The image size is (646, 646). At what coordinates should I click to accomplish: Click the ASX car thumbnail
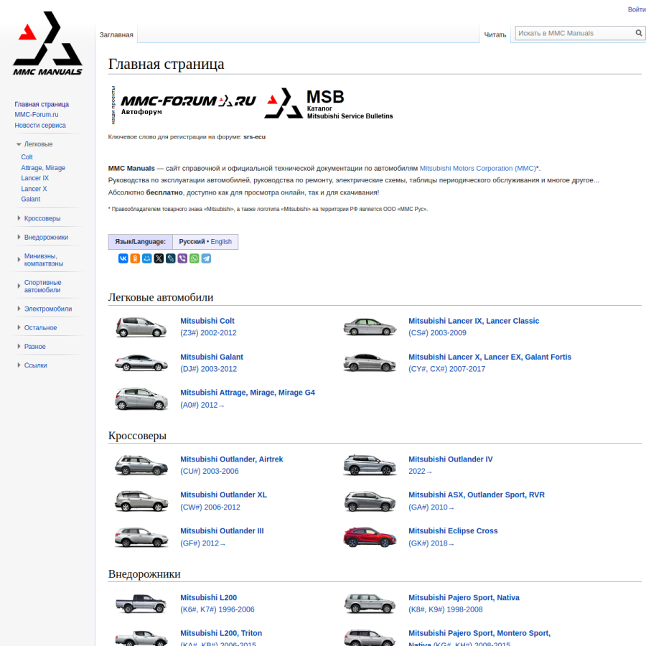[370, 501]
